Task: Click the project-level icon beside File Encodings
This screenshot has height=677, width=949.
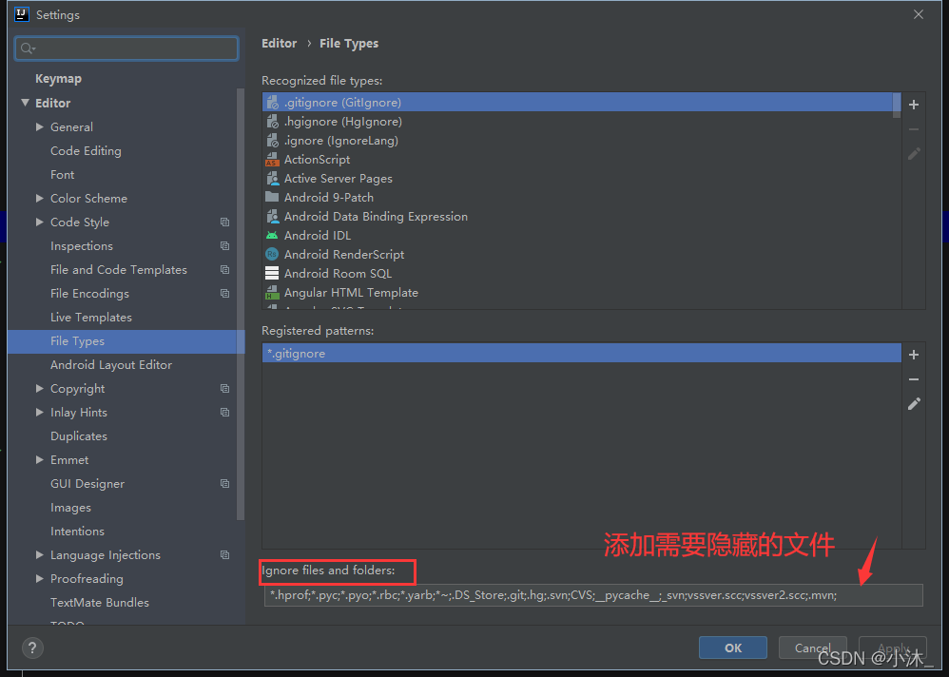Action: 224,294
